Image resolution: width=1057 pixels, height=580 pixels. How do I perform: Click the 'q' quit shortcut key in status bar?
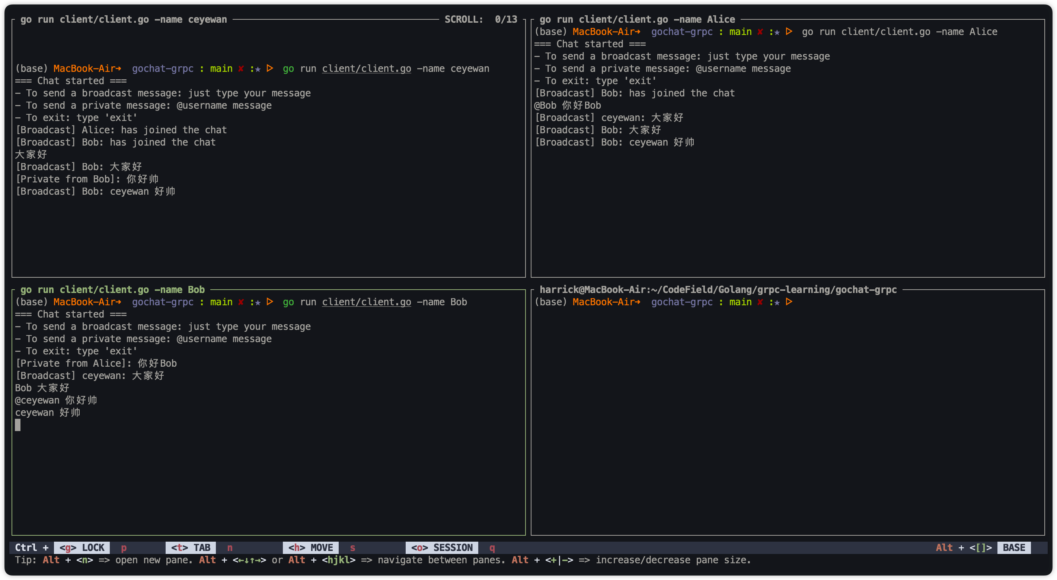(x=492, y=548)
